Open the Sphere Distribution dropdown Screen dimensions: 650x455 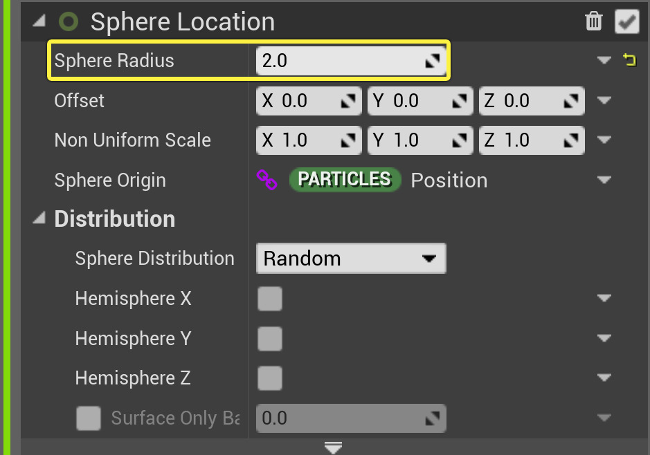[351, 259]
